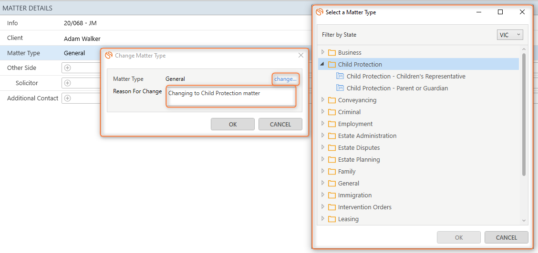Click the matter type list scrollbar
The width and height of the screenshot is (538, 253).
click(524, 114)
